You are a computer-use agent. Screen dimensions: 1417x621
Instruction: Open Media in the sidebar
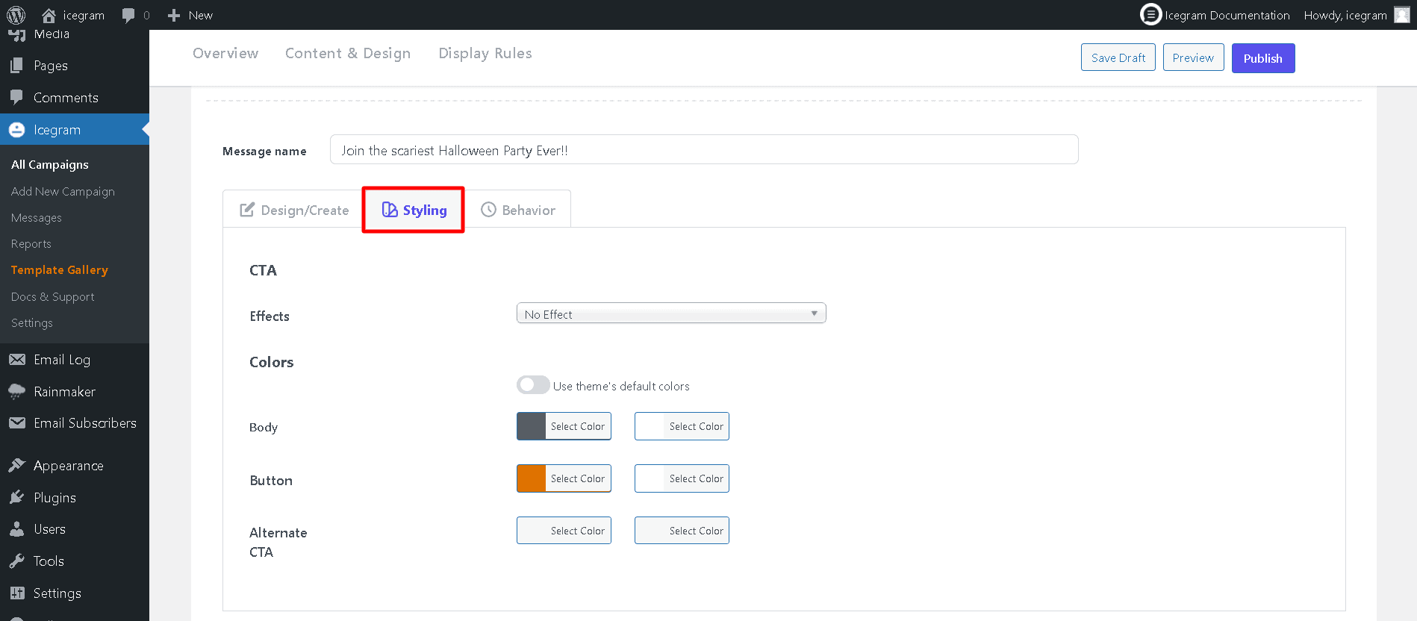[x=52, y=34]
